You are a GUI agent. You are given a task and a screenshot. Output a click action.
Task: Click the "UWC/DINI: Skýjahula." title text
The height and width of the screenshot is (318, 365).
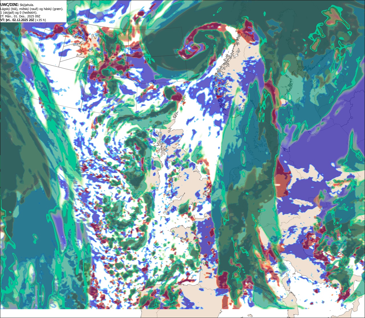pyautogui.click(x=17, y=5)
